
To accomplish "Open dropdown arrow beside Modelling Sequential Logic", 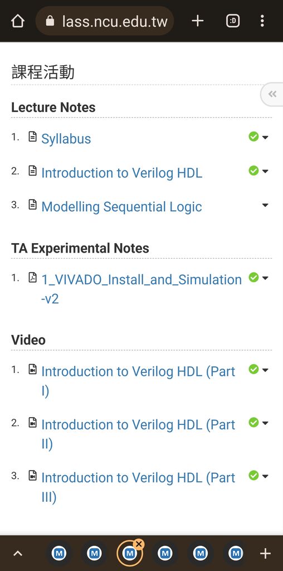I will [265, 205].
